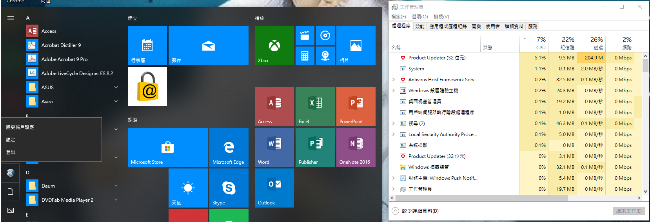Click the user account avatar icon

[x=11, y=173]
